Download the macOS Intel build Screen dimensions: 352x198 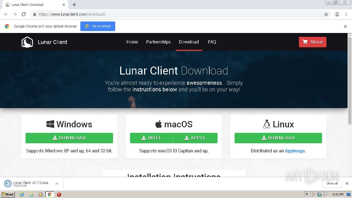[152, 138]
